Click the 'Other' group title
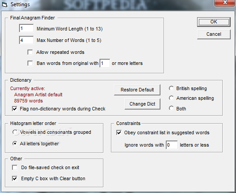The height and width of the screenshot is (193, 236). pyautogui.click(x=16, y=159)
